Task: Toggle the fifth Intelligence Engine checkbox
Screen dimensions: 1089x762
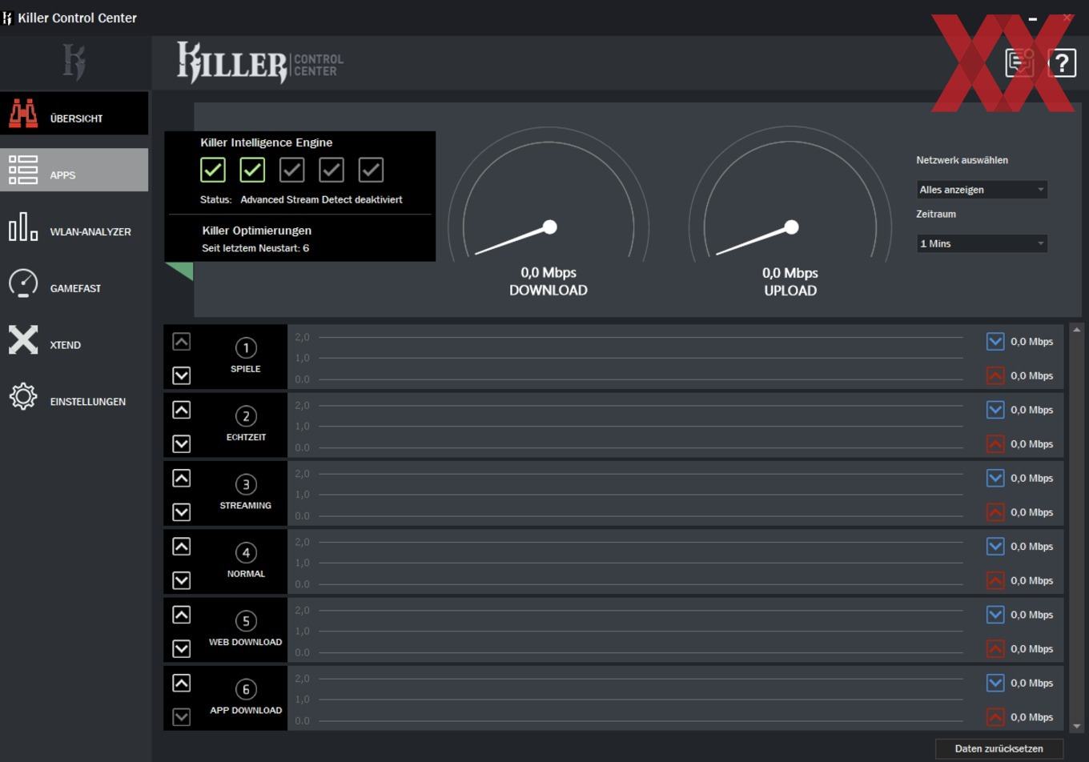Action: pos(371,170)
